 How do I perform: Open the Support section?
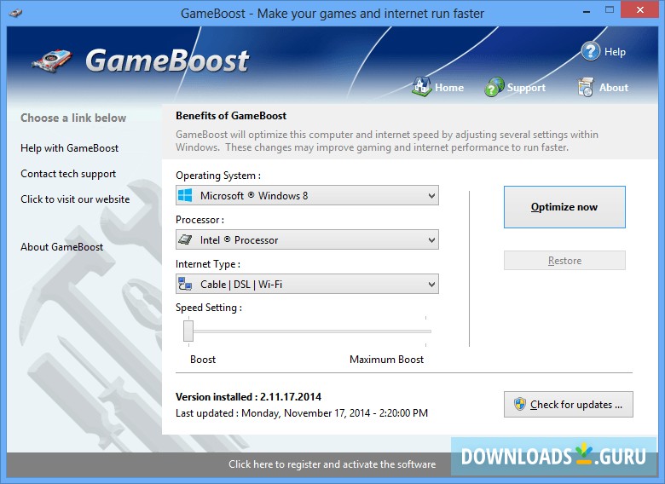click(x=526, y=88)
